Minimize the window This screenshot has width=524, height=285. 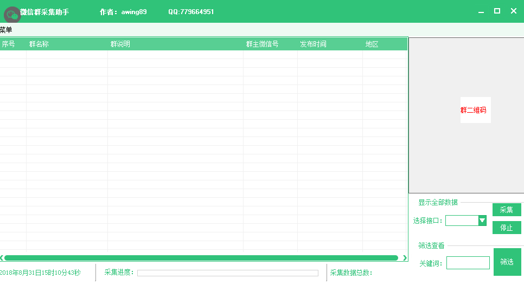pos(481,11)
